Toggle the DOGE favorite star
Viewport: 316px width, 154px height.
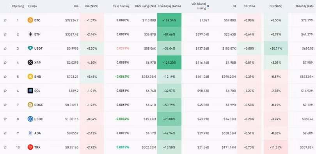[5, 105]
